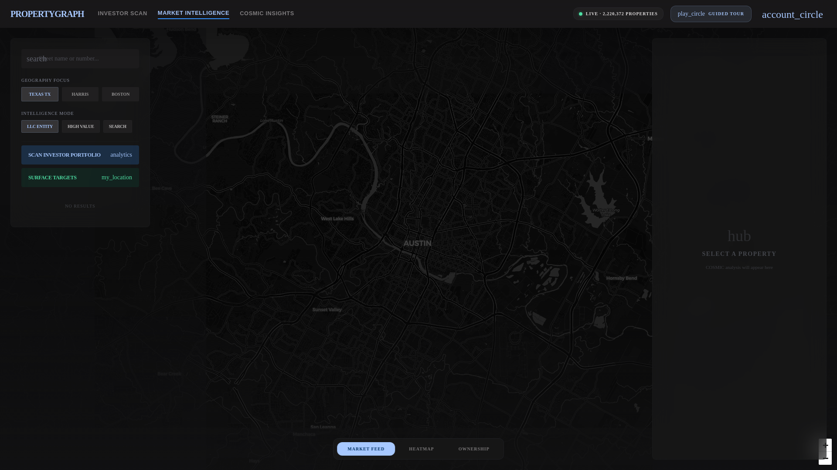Click West Lake Hills map label
This screenshot has height=470, width=837.
pyautogui.click(x=337, y=219)
